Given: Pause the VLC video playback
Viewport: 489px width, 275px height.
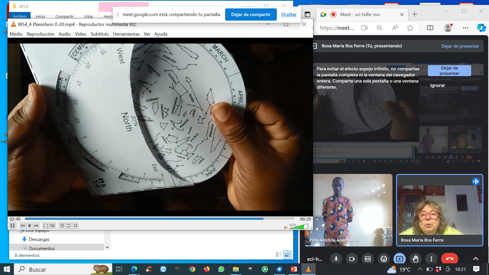Looking at the screenshot, I should [12, 226].
